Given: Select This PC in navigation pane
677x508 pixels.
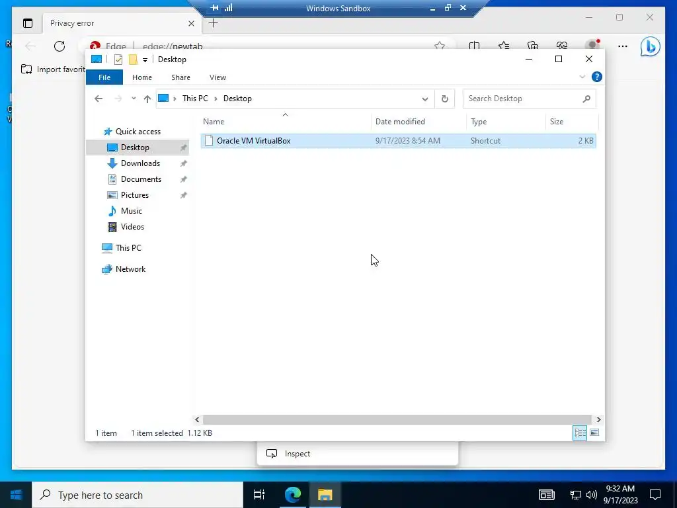Looking at the screenshot, I should coord(128,248).
